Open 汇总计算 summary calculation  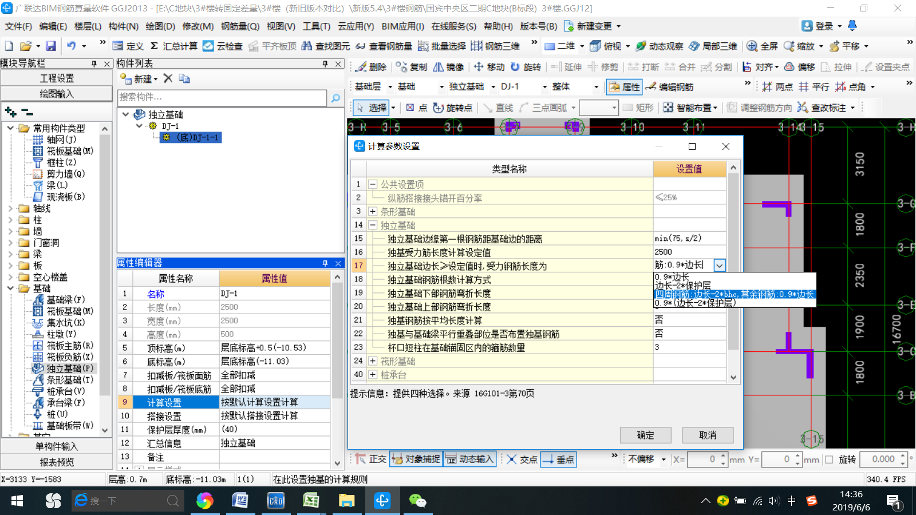pyautogui.click(x=173, y=46)
